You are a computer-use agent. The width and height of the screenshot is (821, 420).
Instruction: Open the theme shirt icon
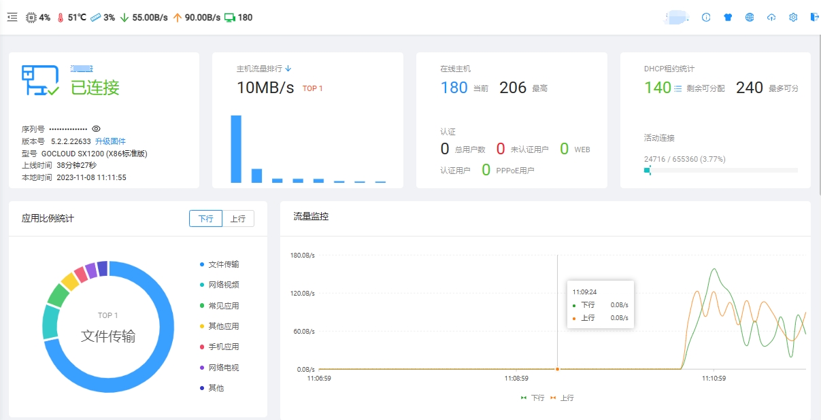pyautogui.click(x=728, y=18)
